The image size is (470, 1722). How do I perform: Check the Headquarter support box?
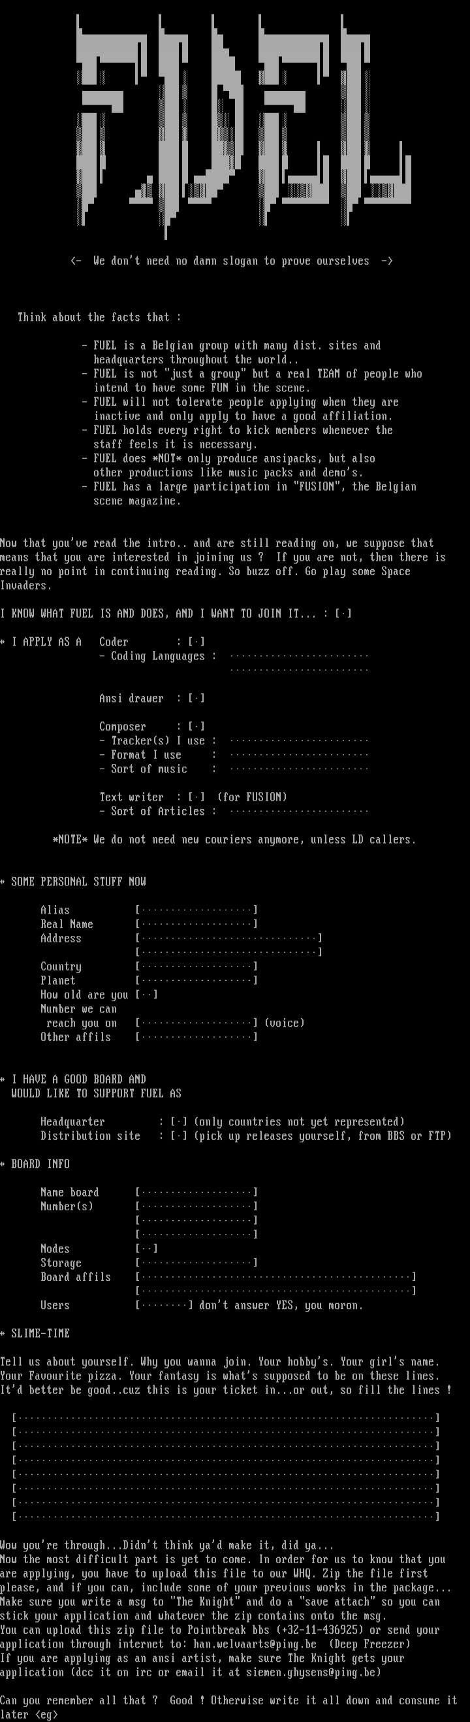[x=179, y=1121]
